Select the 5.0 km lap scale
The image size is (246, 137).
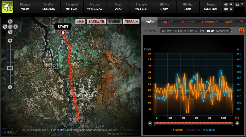(199, 31)
